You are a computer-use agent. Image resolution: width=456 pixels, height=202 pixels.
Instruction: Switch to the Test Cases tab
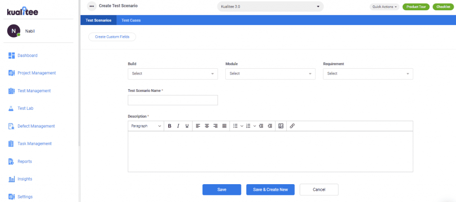(131, 21)
